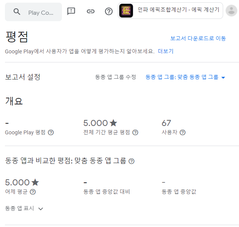Click the 더보기 link
Image resolution: width=239 pixels, height=227 pixels.
pyautogui.click(x=165, y=51)
